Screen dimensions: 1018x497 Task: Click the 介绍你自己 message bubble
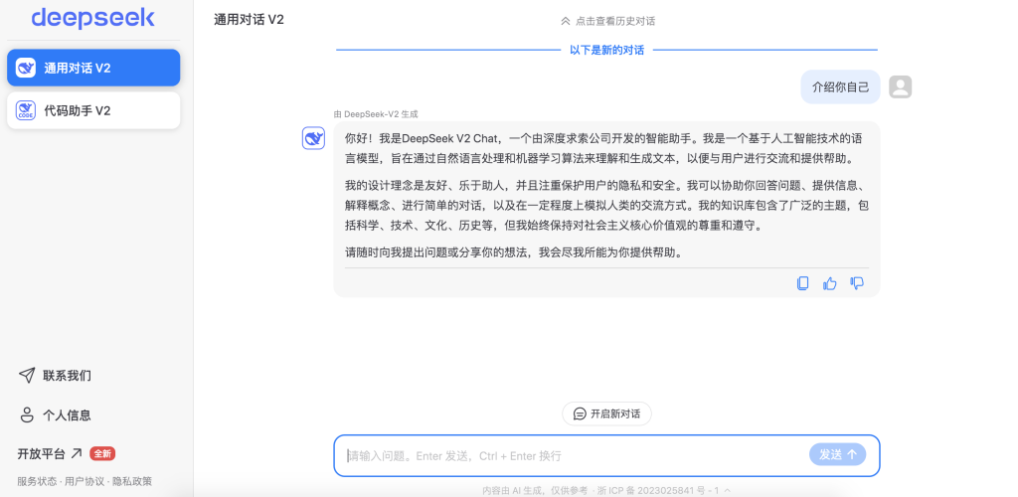[x=841, y=86]
